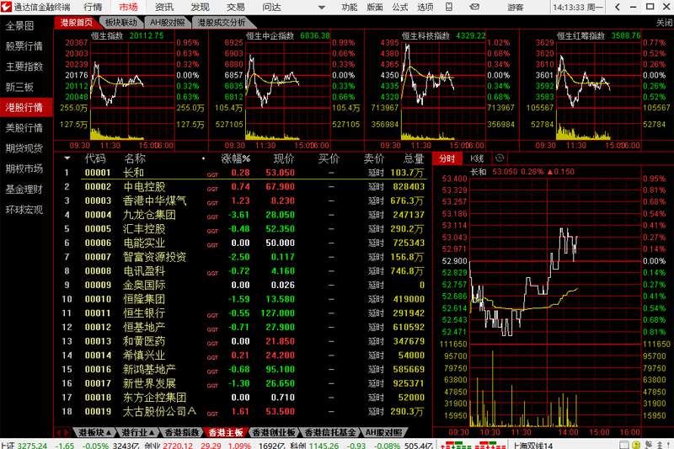The height and width of the screenshot is (449, 674).
Task: Select 港股行情 in sidebar
Action: [x=24, y=108]
